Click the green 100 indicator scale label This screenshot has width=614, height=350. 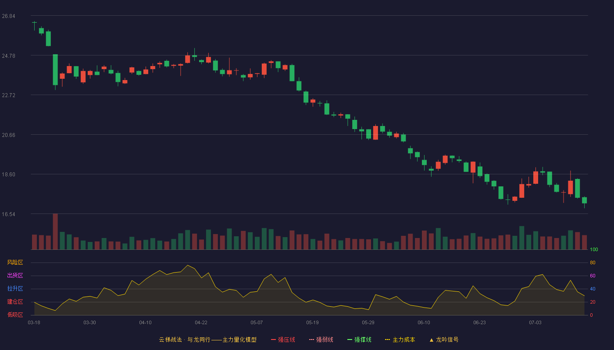[x=594, y=249]
